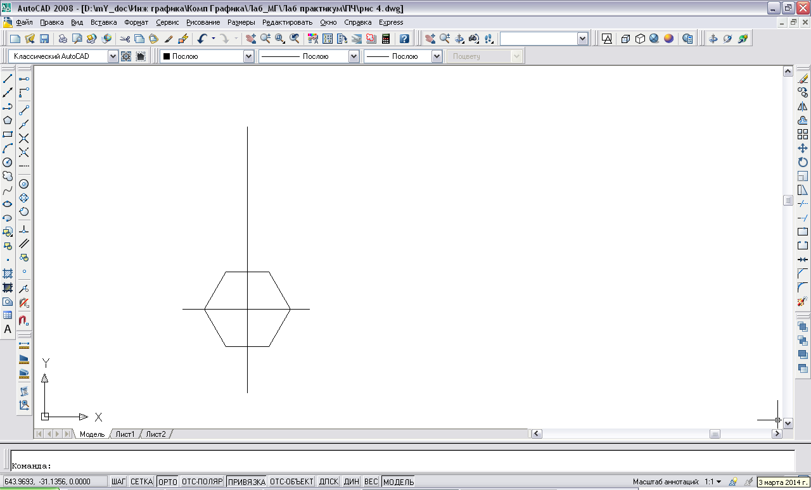Switch to the Лист2 layout tab
Image resolution: width=811 pixels, height=490 pixels.
[156, 434]
